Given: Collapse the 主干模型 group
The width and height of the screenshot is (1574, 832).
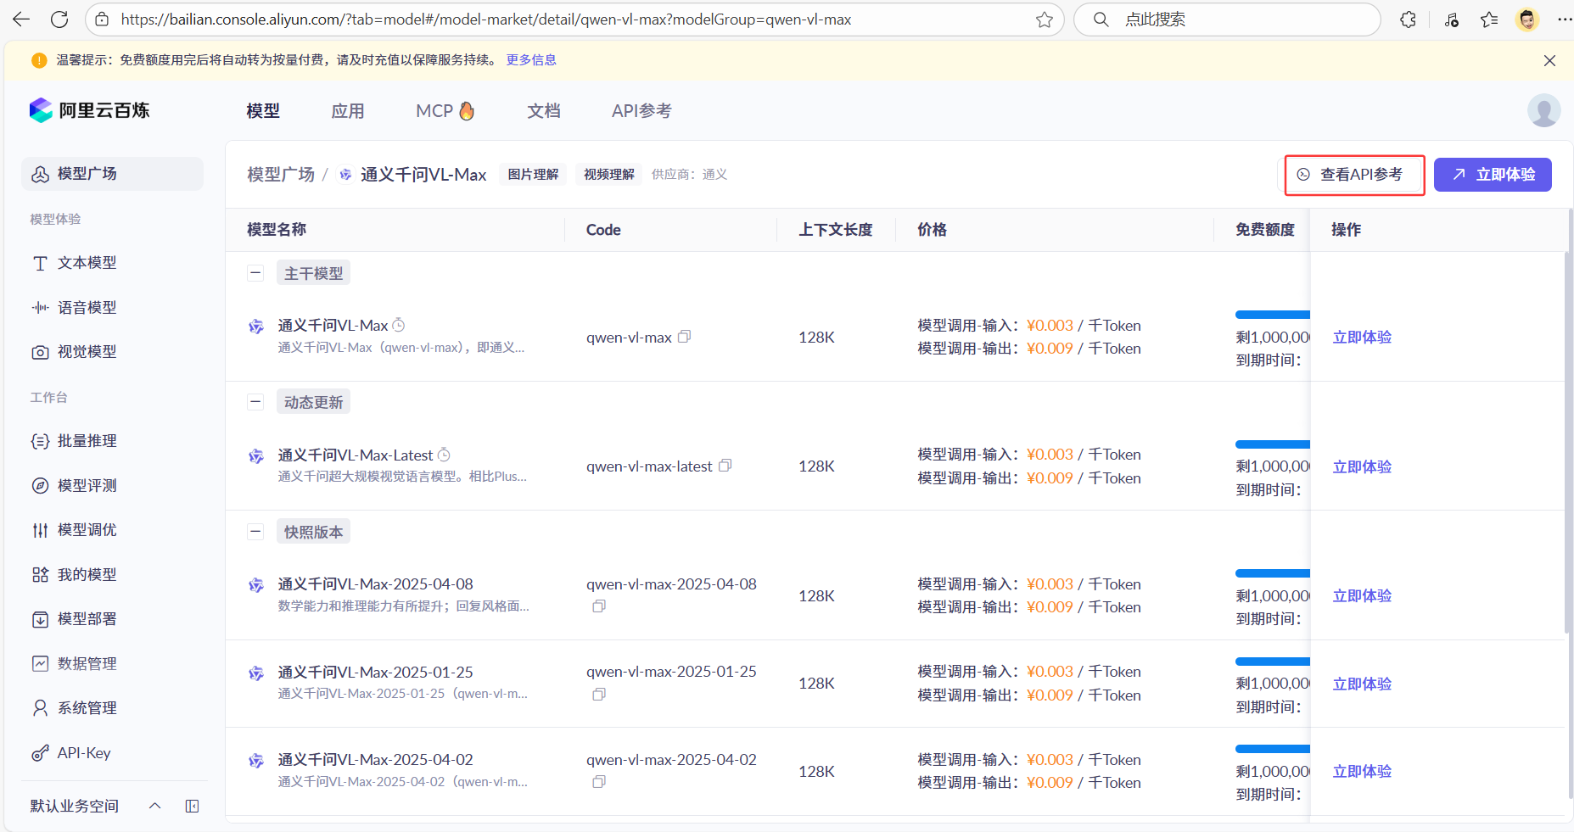Looking at the screenshot, I should [x=255, y=273].
